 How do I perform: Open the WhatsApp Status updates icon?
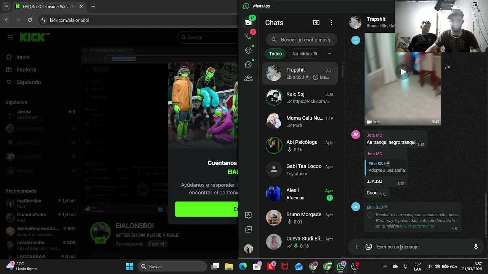coord(248,50)
